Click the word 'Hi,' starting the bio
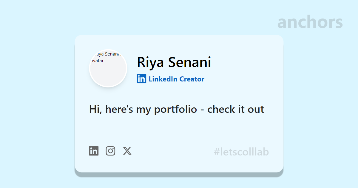The image size is (358, 188). 95,109
